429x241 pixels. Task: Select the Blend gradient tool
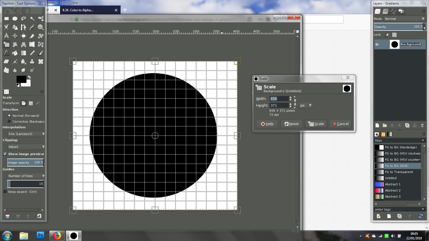(x=24, y=53)
